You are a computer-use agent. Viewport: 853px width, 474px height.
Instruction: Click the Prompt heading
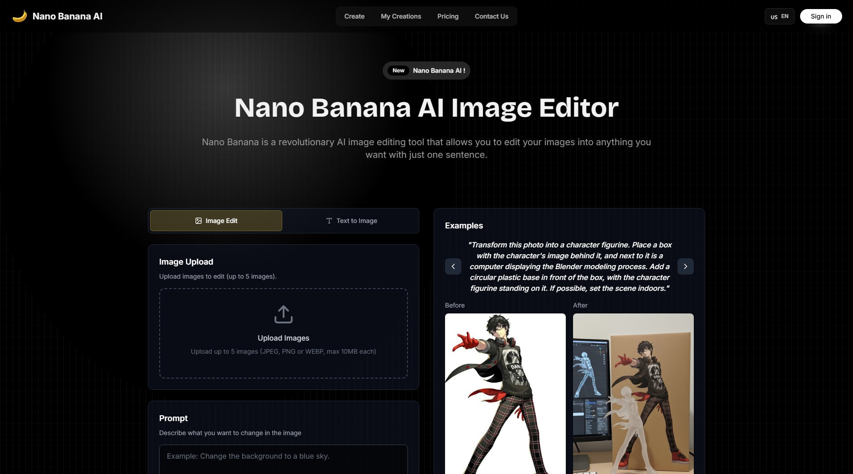173,418
